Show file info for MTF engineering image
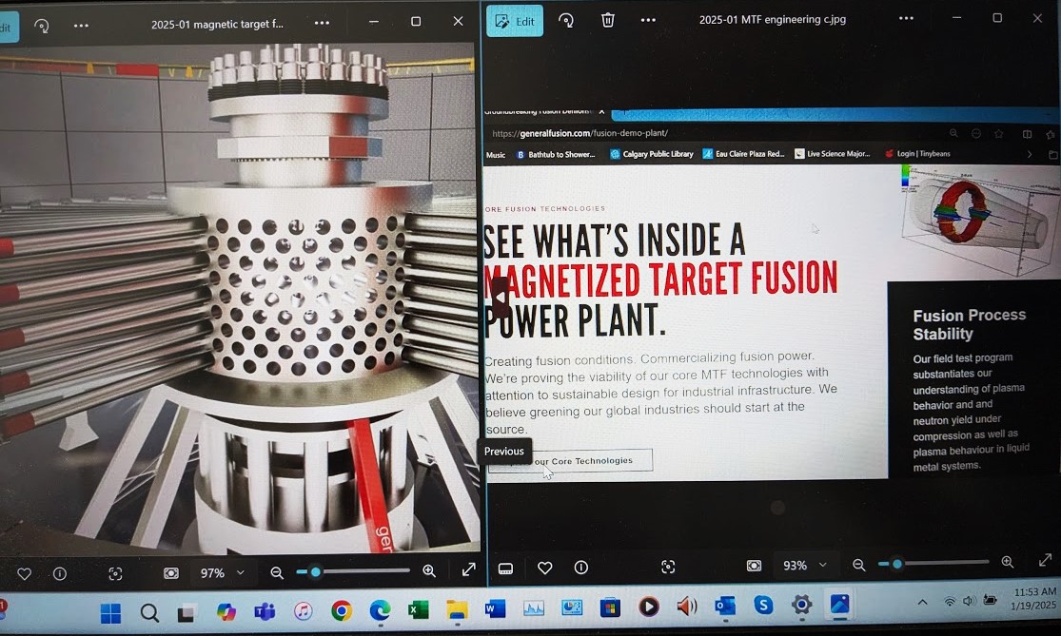The width and height of the screenshot is (1061, 636). click(581, 568)
